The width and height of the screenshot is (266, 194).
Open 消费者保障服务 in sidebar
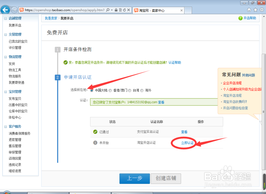pos(19,133)
